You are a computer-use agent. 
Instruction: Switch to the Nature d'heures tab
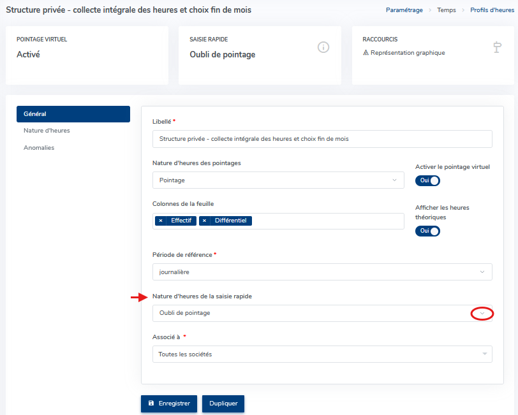tap(47, 131)
